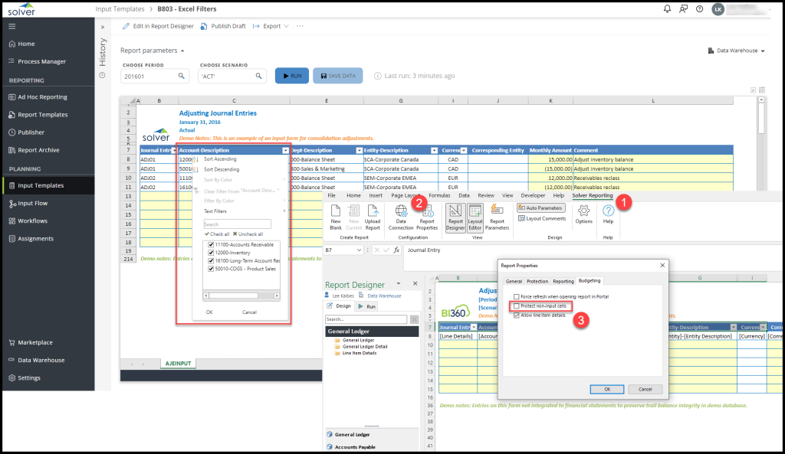
Task: Click OK in Report Properties dialog
Action: click(x=607, y=389)
